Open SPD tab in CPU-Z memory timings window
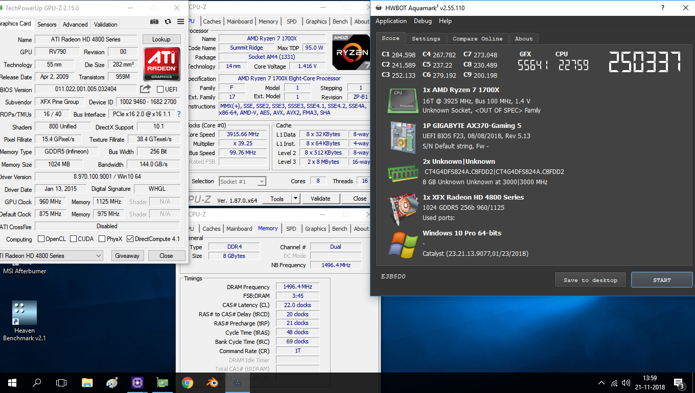The image size is (695, 393). coord(291,229)
